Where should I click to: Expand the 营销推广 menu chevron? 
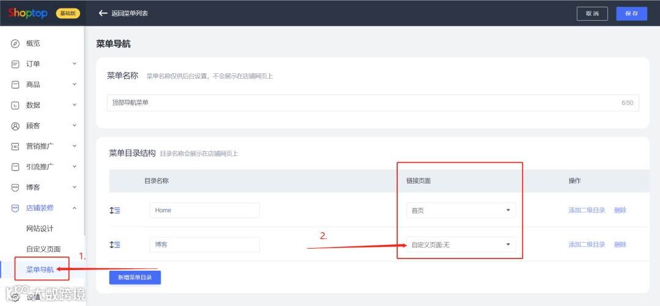75,146
